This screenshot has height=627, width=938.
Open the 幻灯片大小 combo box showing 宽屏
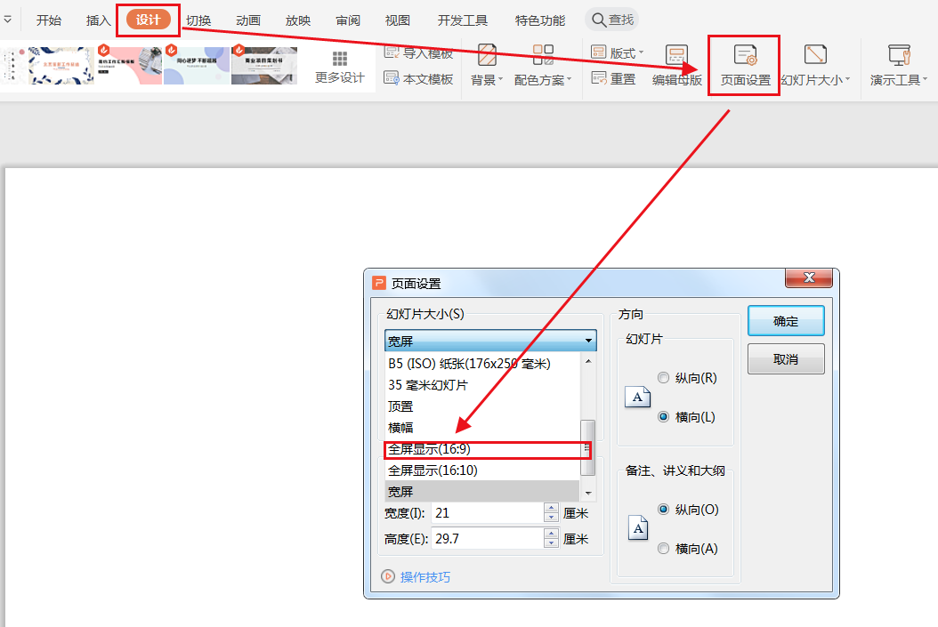pos(490,341)
